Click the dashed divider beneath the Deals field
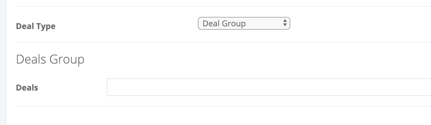The height and width of the screenshot is (125, 431). click(x=223, y=106)
